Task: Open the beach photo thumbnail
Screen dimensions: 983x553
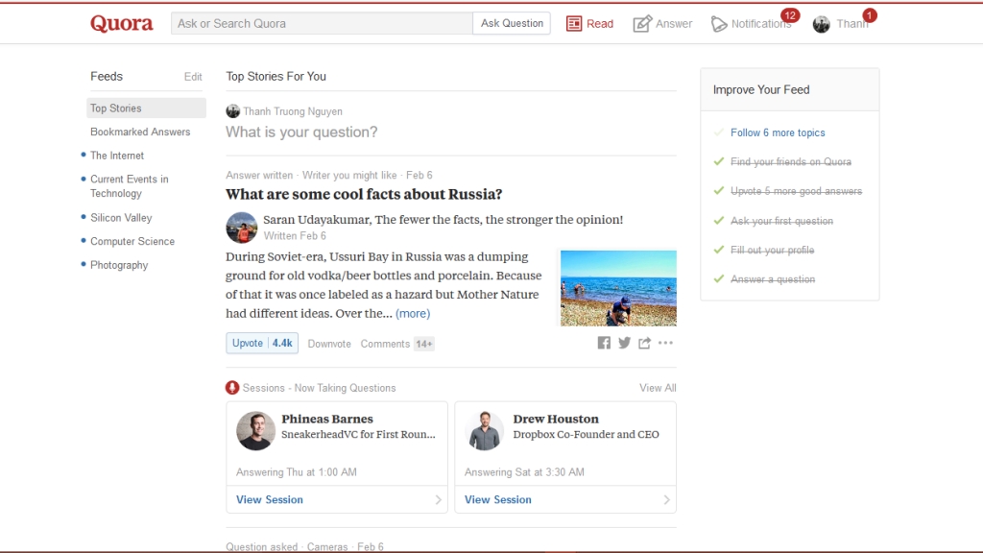Action: coord(618,288)
